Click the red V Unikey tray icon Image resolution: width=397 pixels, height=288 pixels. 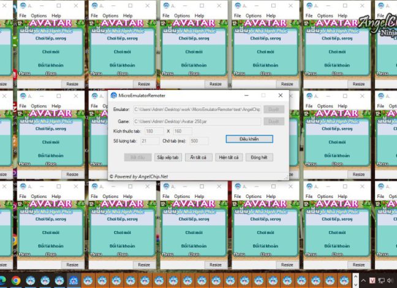[x=372, y=280]
